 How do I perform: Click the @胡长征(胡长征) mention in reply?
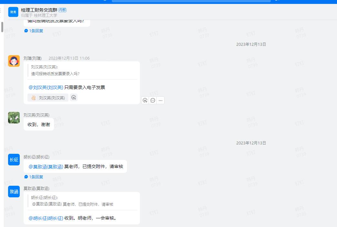pos(46,218)
